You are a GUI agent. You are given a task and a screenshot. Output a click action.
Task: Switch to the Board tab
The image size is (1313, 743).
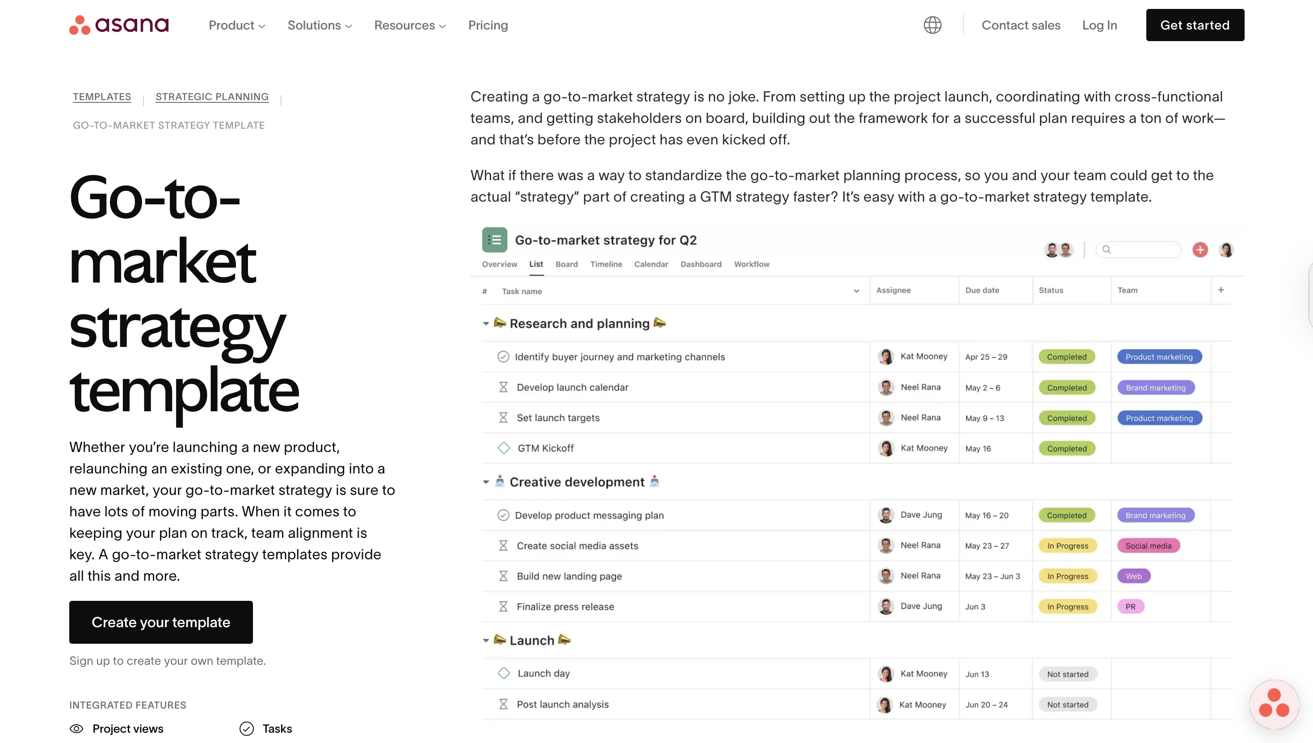click(566, 264)
